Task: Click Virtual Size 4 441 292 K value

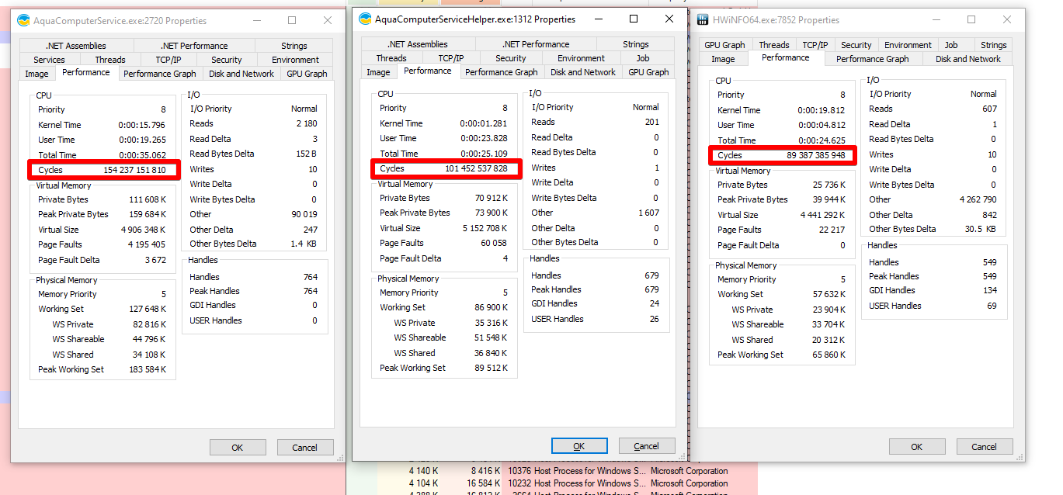Action: pos(825,215)
